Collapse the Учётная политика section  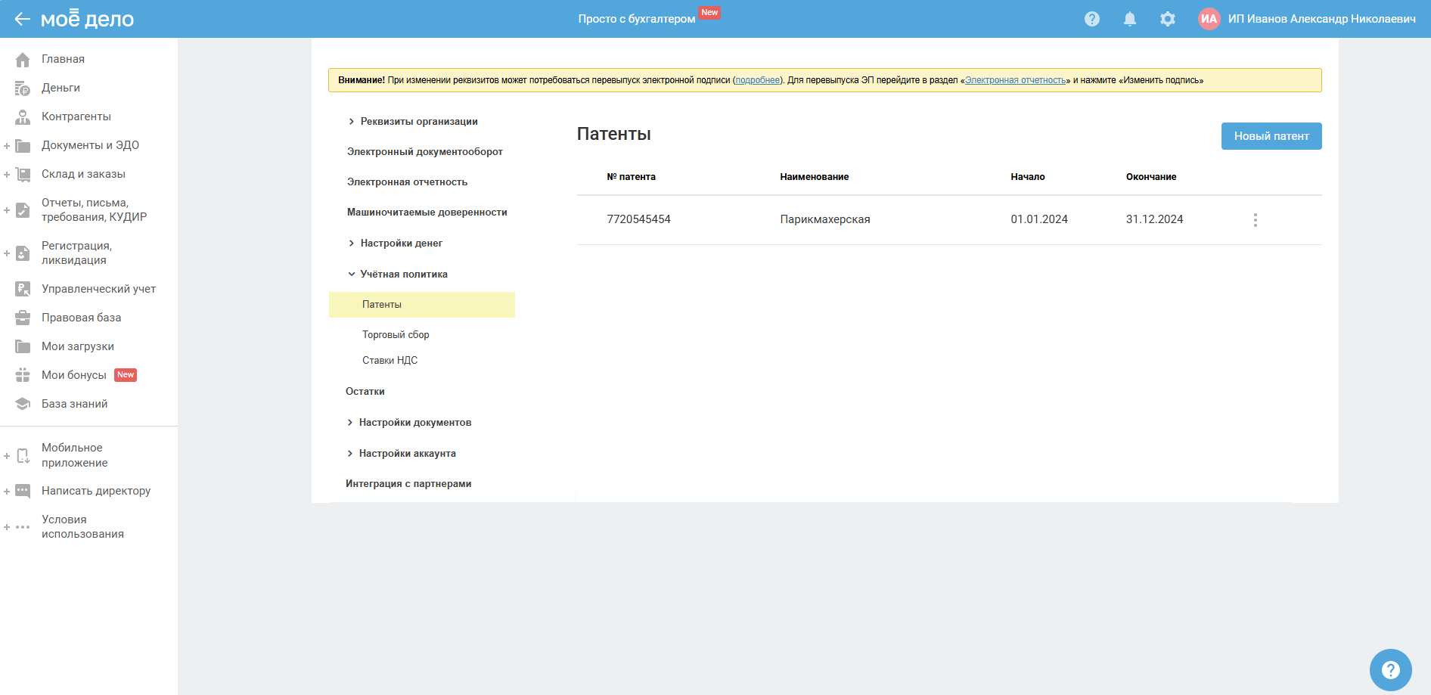pyautogui.click(x=352, y=275)
